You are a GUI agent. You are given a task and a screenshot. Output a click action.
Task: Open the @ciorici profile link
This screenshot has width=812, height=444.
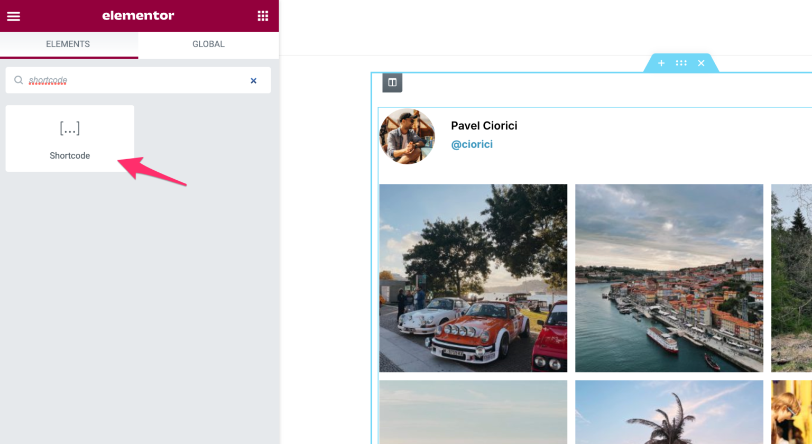(x=472, y=144)
